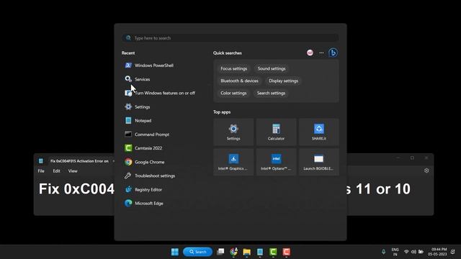Image resolution: width=461 pixels, height=259 pixels.
Task: Open the View menu in Notepad
Action: tap(73, 171)
